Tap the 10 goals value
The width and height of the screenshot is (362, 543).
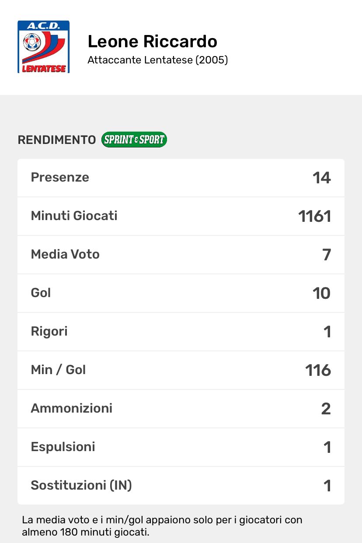tap(322, 293)
